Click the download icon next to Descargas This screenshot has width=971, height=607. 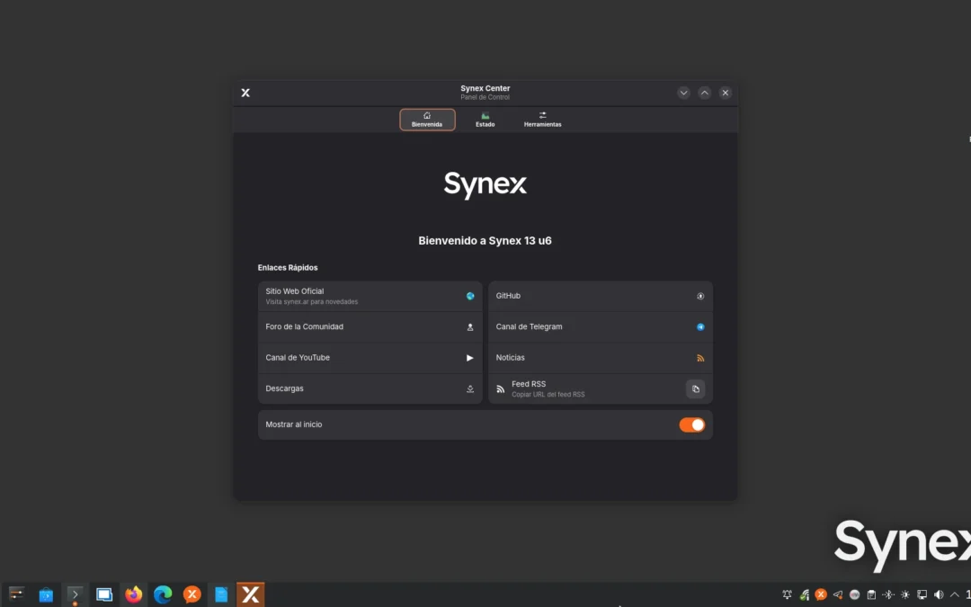coord(469,388)
